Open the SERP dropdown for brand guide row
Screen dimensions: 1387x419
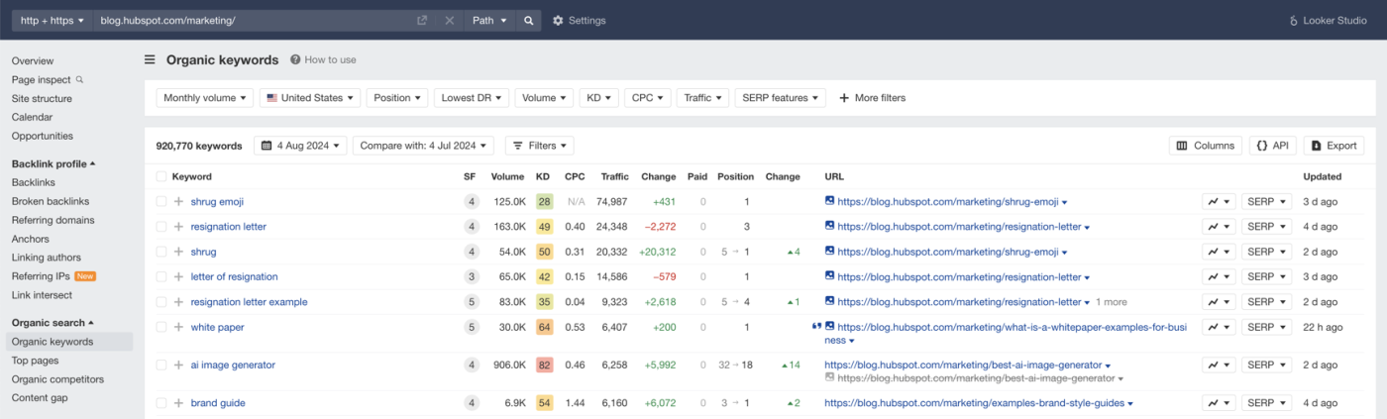(x=1267, y=403)
